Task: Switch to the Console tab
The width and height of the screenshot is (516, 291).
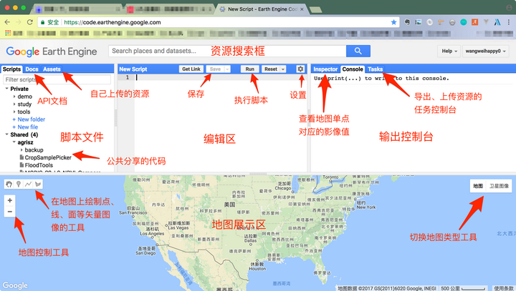Action: (353, 69)
